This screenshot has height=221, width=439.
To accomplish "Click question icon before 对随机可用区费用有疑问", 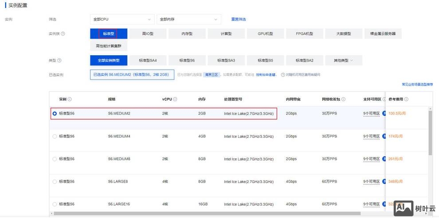I will (x=282, y=75).
